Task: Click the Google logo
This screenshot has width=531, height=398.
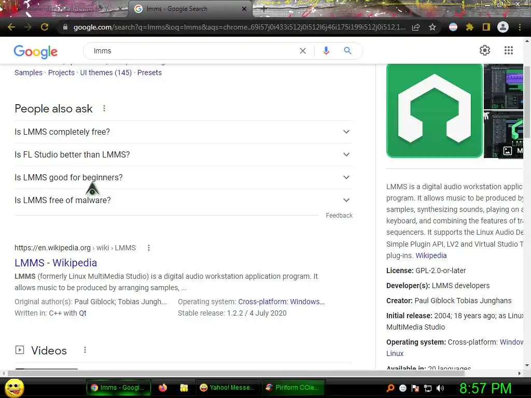Action: click(36, 51)
